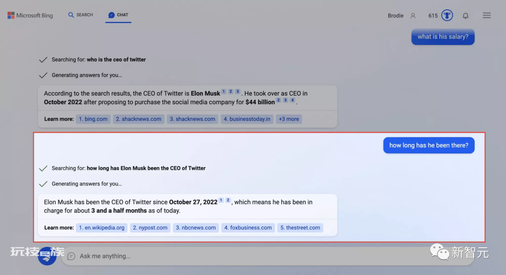
Task: Click citation 2 after October 27, 2022
Action: tap(228, 200)
